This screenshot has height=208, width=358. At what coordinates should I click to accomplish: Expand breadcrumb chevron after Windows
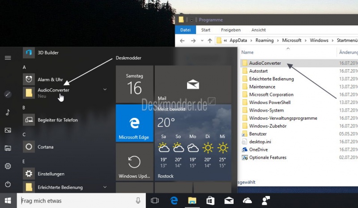332,41
